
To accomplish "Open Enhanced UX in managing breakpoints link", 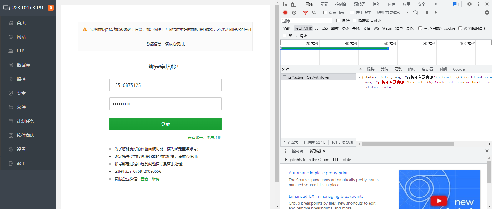I will 326,196.
